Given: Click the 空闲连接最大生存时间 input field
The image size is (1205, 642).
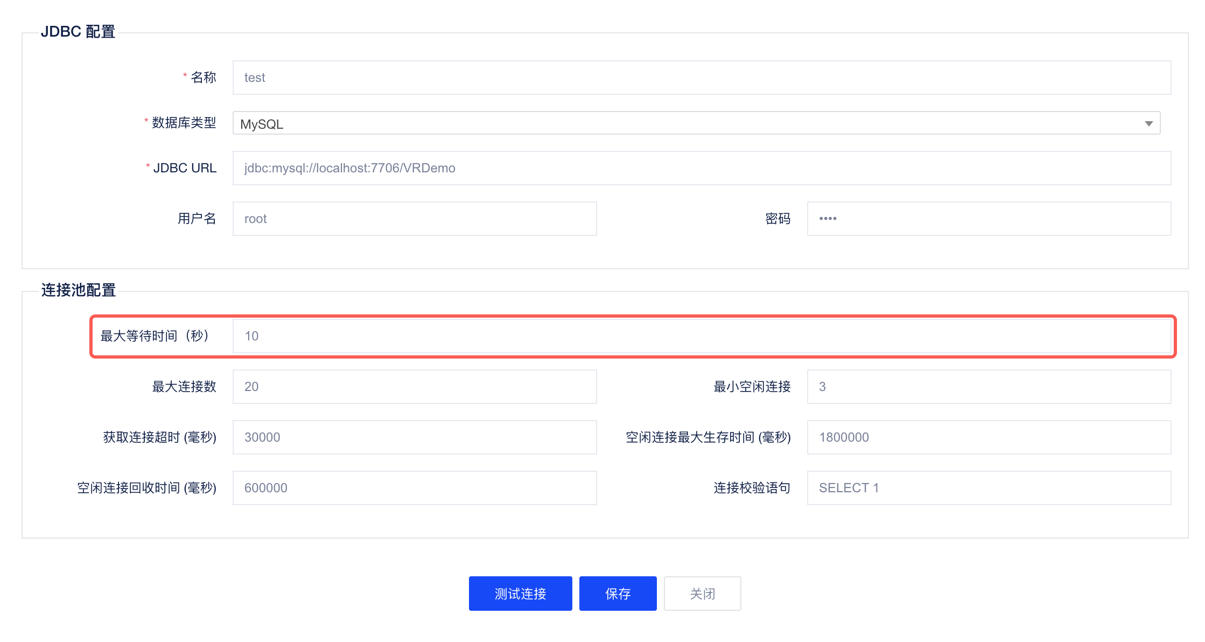Looking at the screenshot, I should coord(989,437).
